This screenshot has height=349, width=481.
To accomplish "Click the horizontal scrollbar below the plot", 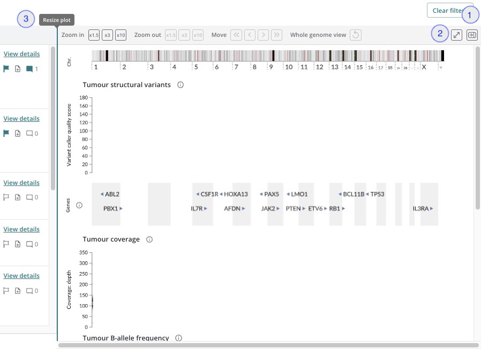I will tap(268, 345).
